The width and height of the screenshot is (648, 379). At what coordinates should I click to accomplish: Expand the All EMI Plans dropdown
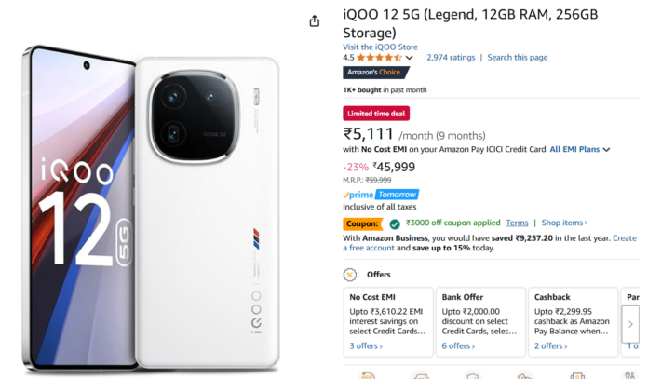point(580,149)
